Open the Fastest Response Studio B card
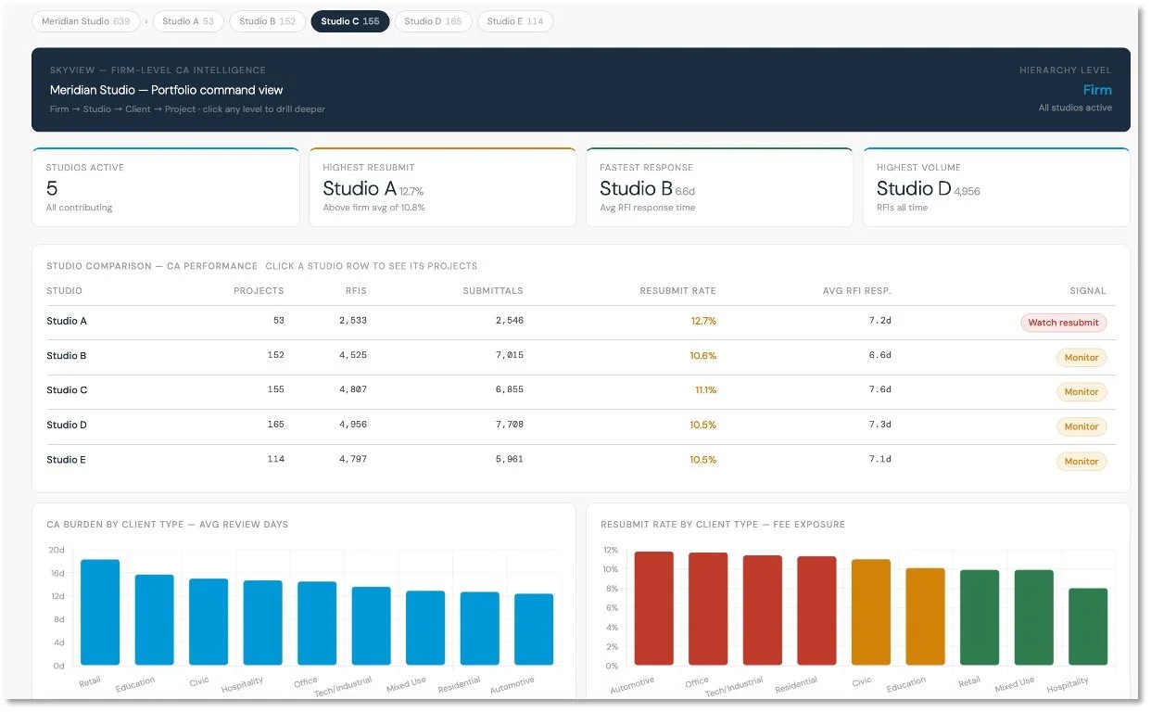 720,187
